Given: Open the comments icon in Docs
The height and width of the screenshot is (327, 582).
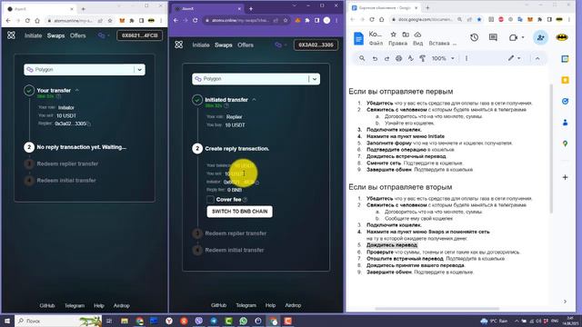Looking at the screenshot, I should [x=493, y=37].
